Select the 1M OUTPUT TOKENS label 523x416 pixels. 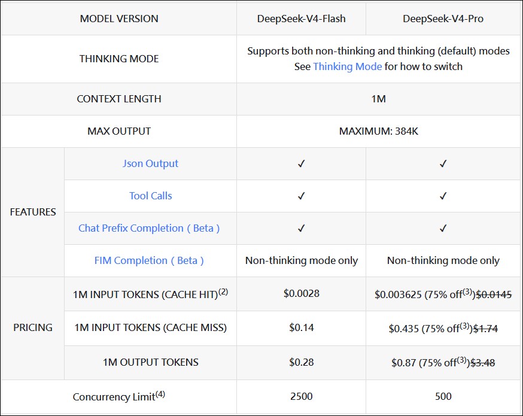150,362
